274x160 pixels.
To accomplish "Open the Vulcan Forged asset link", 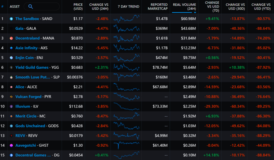I will click(x=28, y=97).
